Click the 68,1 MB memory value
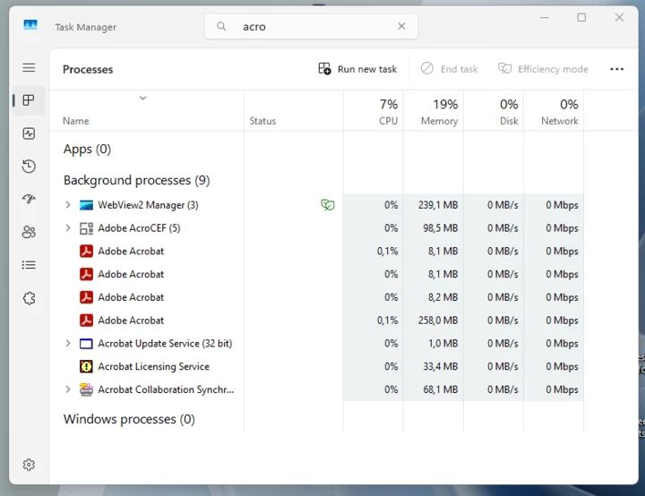Screen dimensions: 645x496 (440, 389)
